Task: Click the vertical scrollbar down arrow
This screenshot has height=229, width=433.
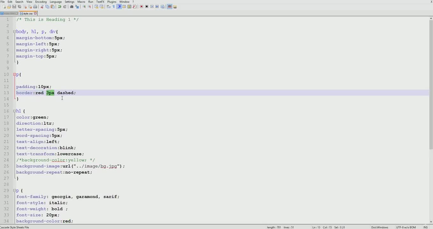Action: click(x=431, y=222)
